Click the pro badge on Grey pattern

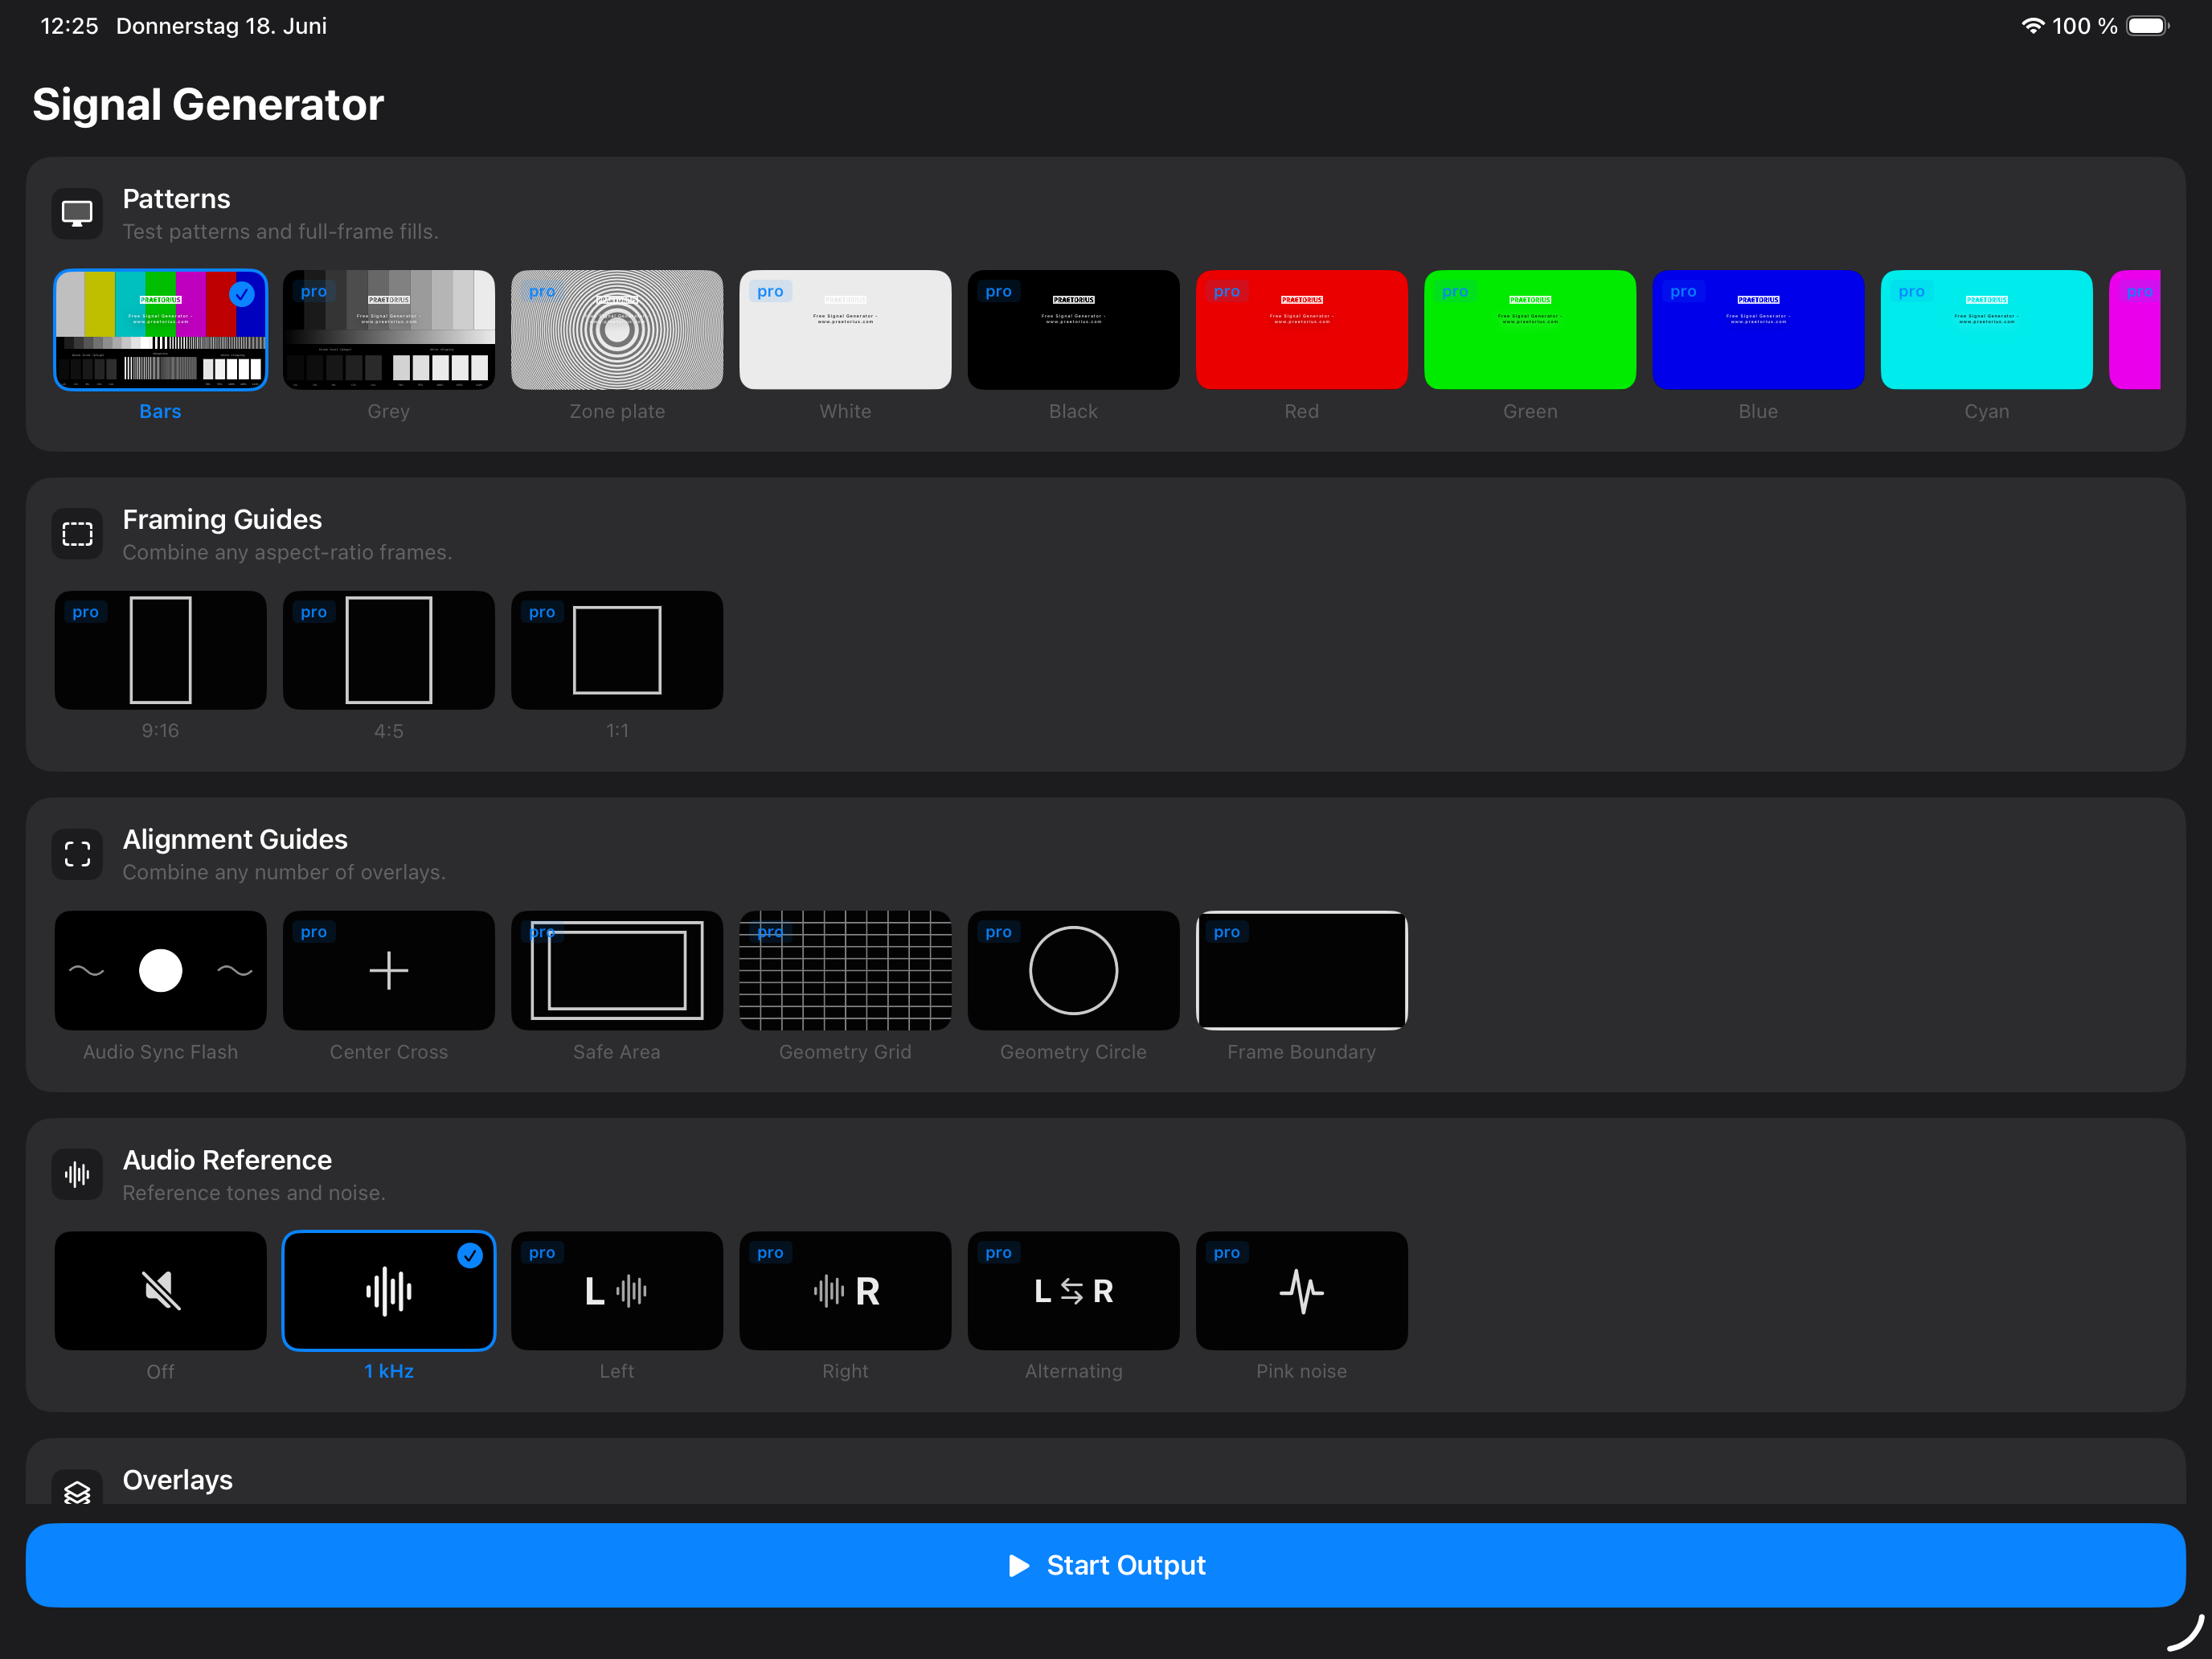(314, 291)
